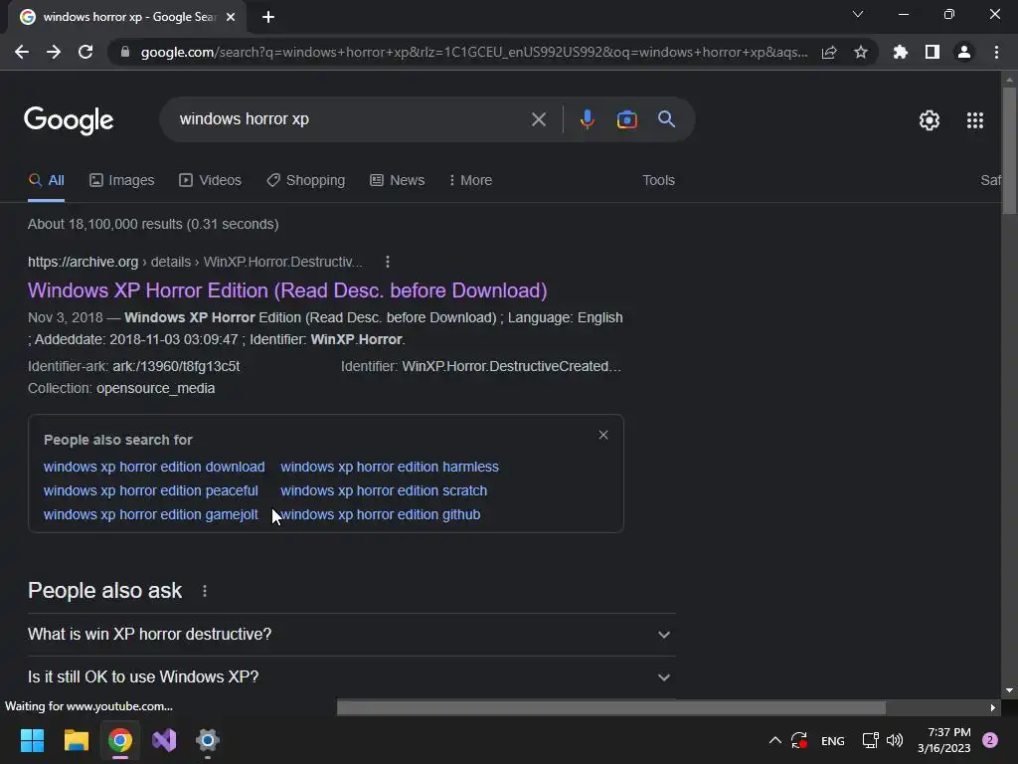Toggle the Chrome side panel
1018x764 pixels.
pyautogui.click(x=933, y=52)
